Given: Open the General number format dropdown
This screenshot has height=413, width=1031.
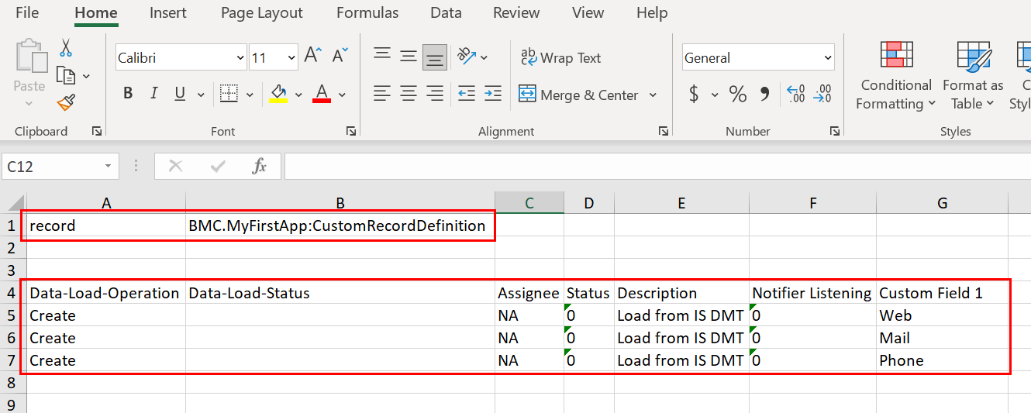Looking at the screenshot, I should tap(828, 57).
